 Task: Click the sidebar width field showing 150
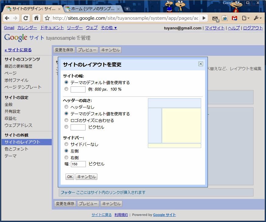(x=78, y=164)
